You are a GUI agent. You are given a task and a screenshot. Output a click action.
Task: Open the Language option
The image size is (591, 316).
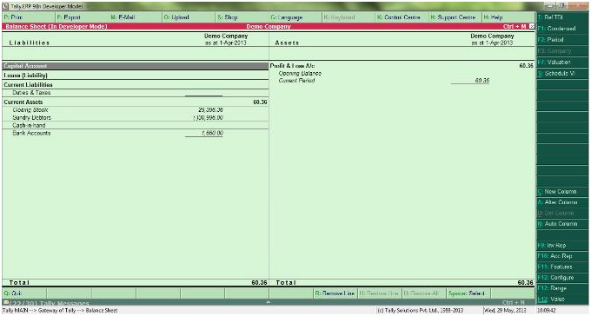(295, 17)
